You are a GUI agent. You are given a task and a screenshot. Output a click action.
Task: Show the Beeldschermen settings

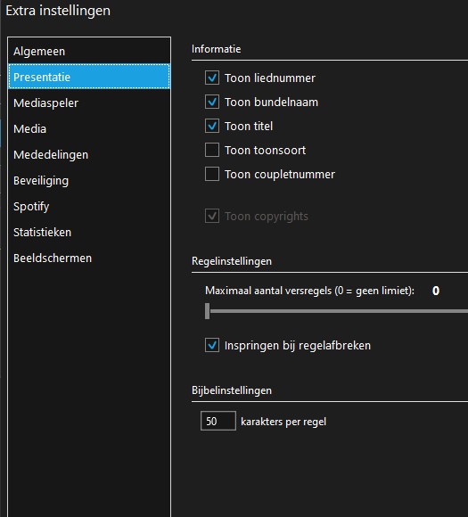[89, 258]
